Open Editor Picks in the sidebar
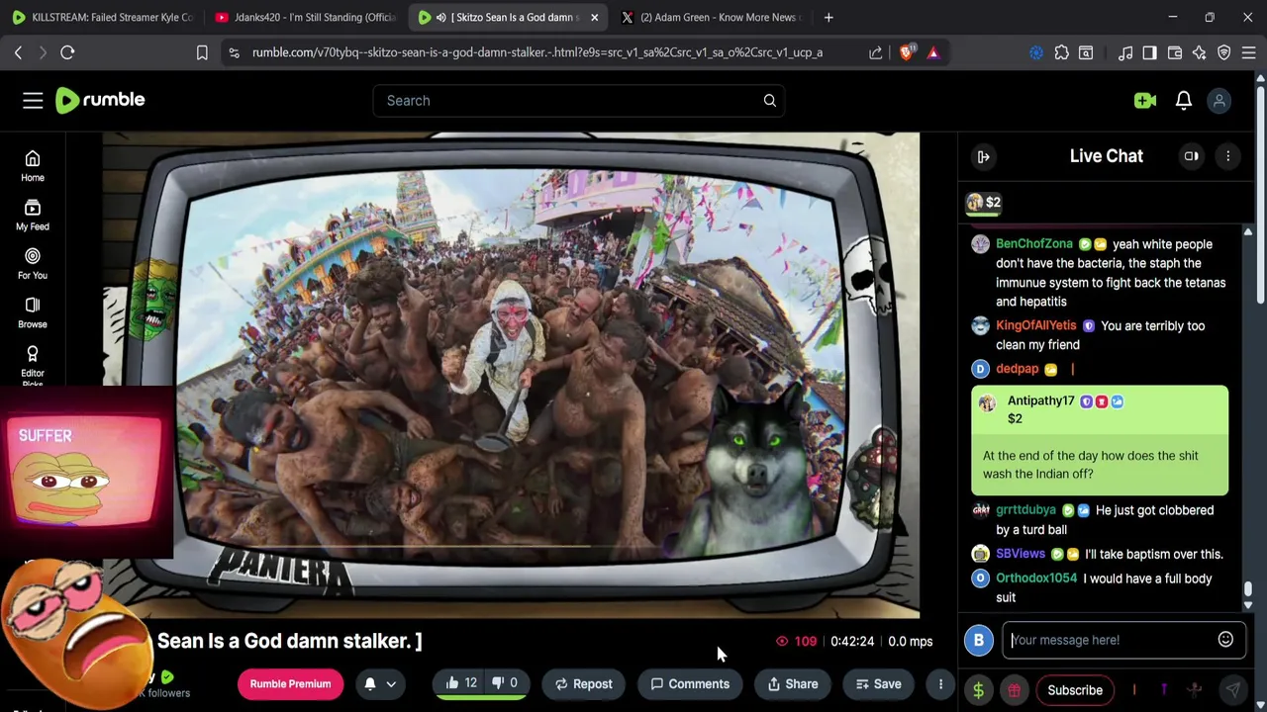 click(x=33, y=364)
